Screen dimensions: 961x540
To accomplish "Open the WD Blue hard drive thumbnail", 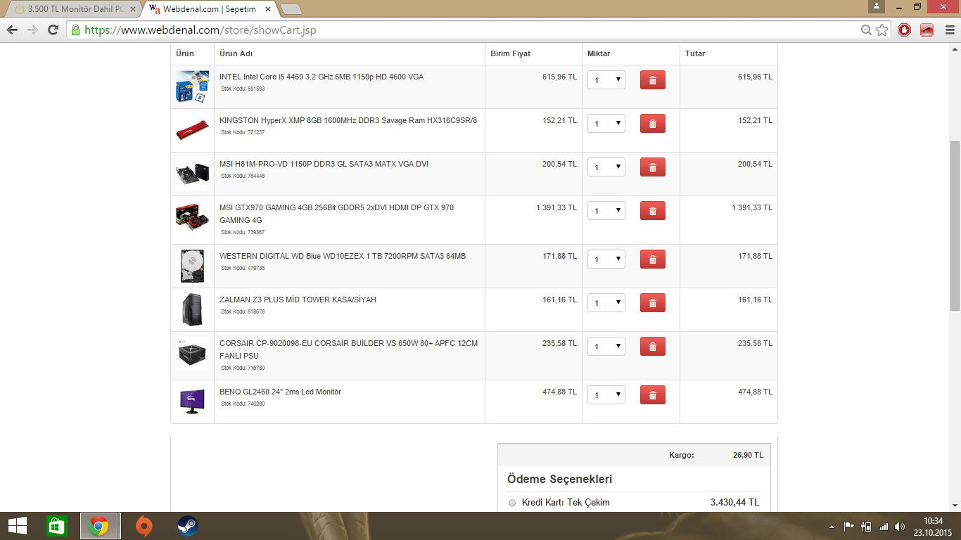I will [192, 266].
